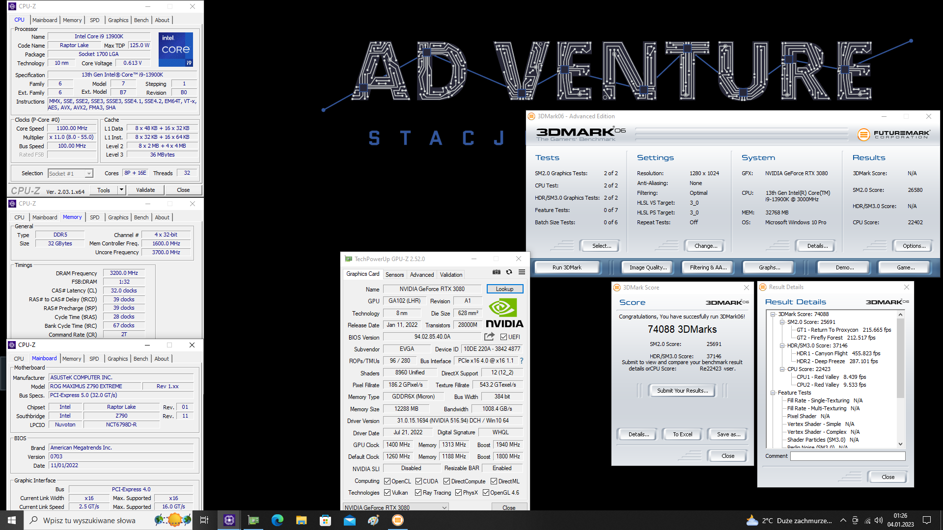
Task: Click the Futuremark logo in 3DMark06 window
Action: pyautogui.click(x=893, y=134)
